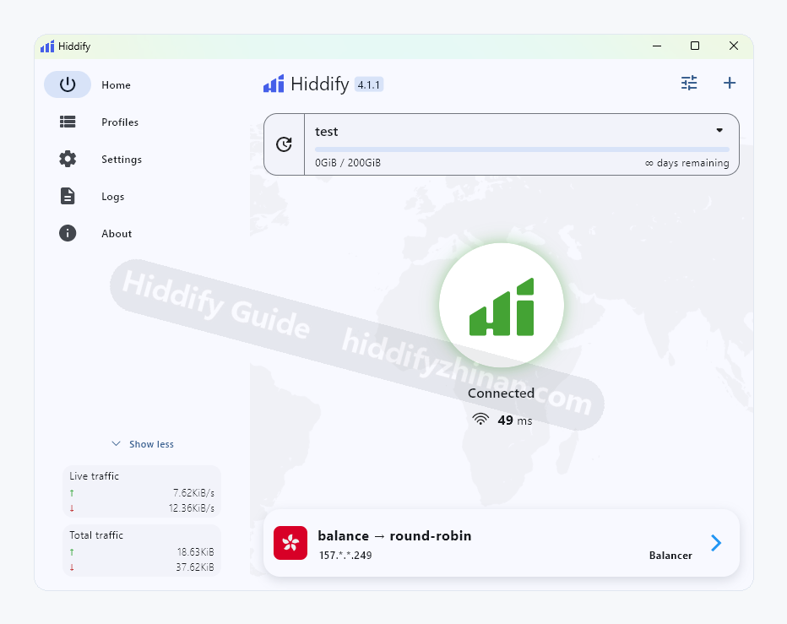The width and height of the screenshot is (787, 624).
Task: Select the Settings menu label
Action: coord(122,159)
